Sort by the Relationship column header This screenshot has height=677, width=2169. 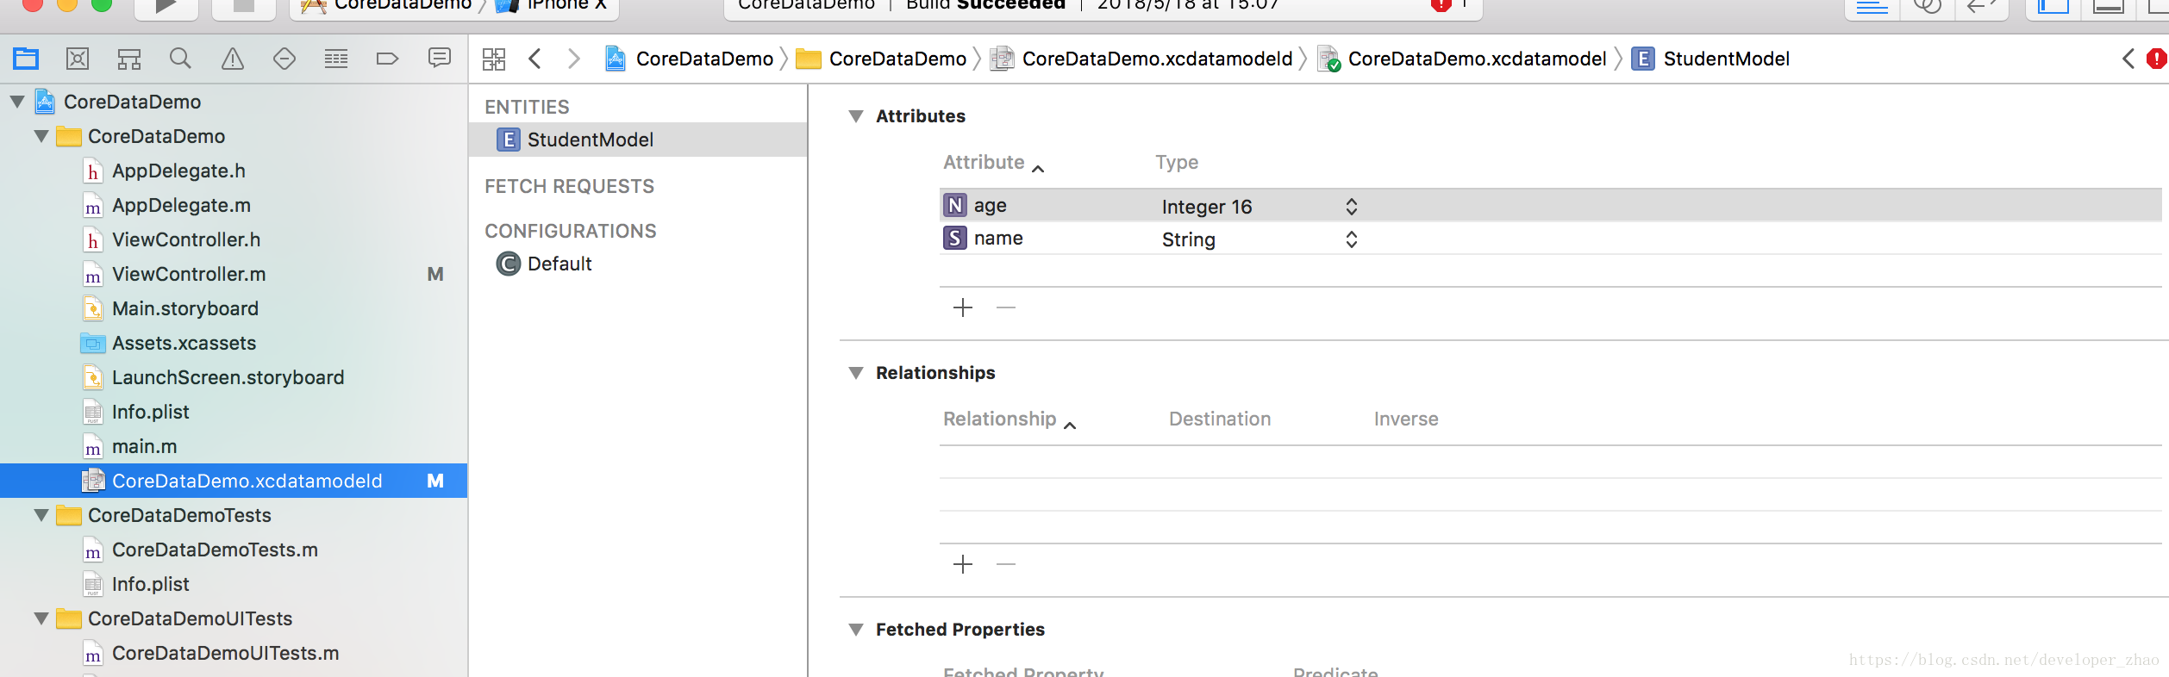(1009, 419)
